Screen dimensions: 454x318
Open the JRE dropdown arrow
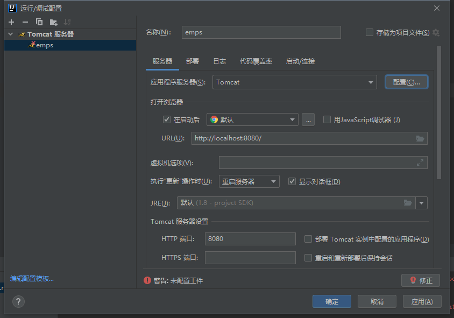click(421, 203)
